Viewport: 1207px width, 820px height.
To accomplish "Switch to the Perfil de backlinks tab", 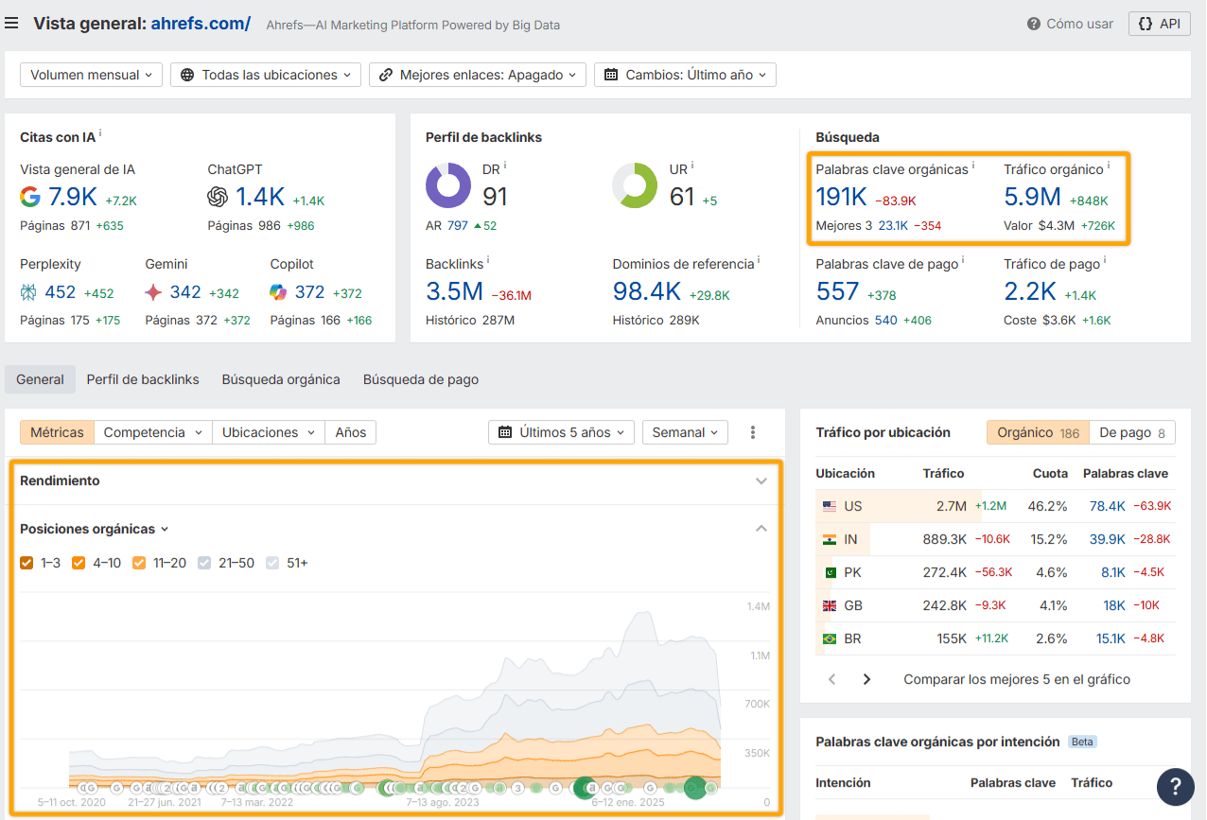I will [143, 379].
